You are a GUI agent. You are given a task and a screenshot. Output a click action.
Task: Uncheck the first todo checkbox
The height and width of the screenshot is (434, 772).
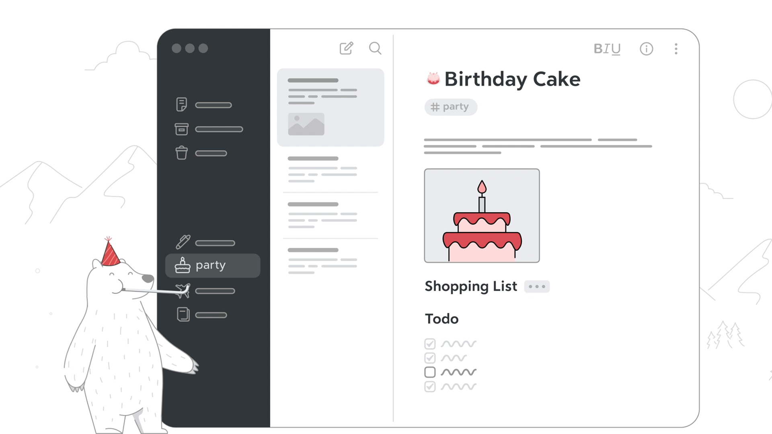(x=430, y=344)
